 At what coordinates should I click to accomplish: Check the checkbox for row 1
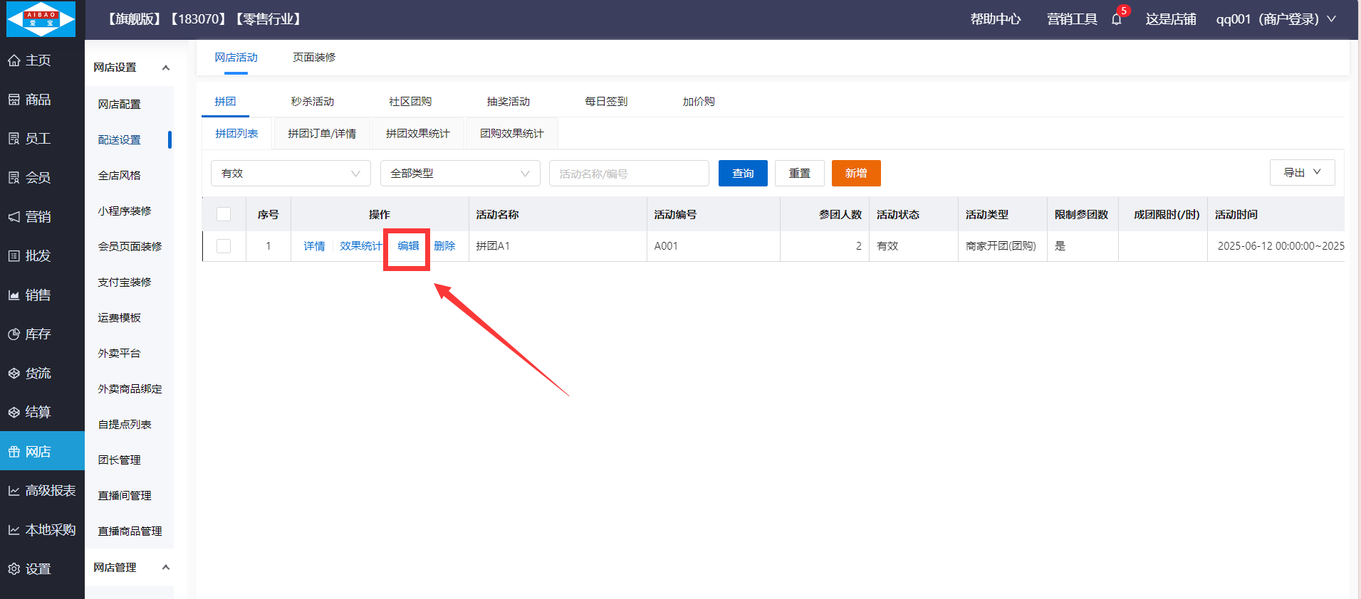coord(224,246)
